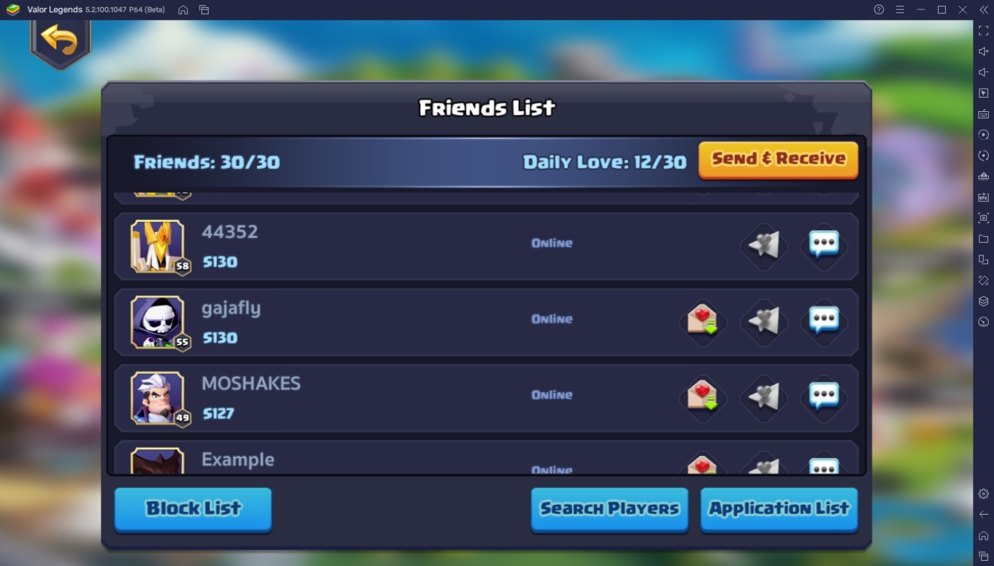Open BlueStacks settings gear in sidebar
Image resolution: width=994 pixels, height=566 pixels.
coord(983,494)
